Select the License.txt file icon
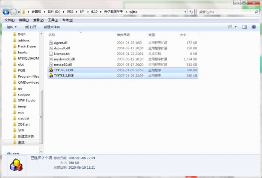262x178 pixels. click(51, 54)
